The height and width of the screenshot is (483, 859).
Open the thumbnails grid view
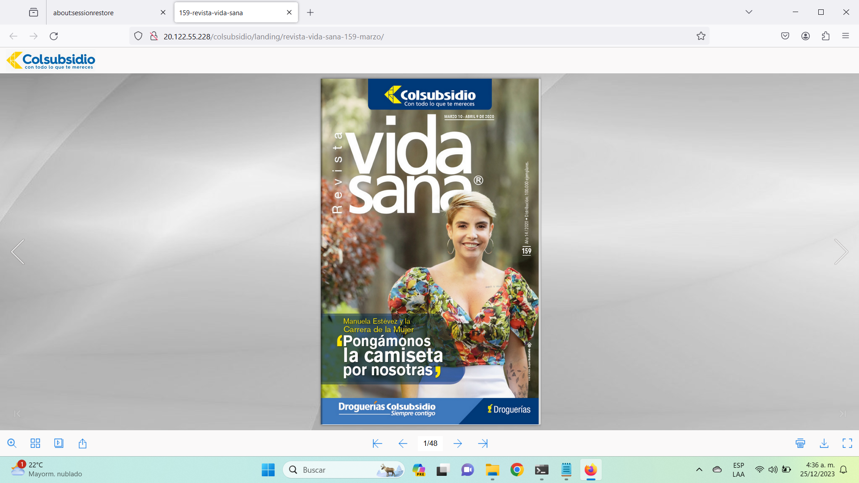[35, 443]
